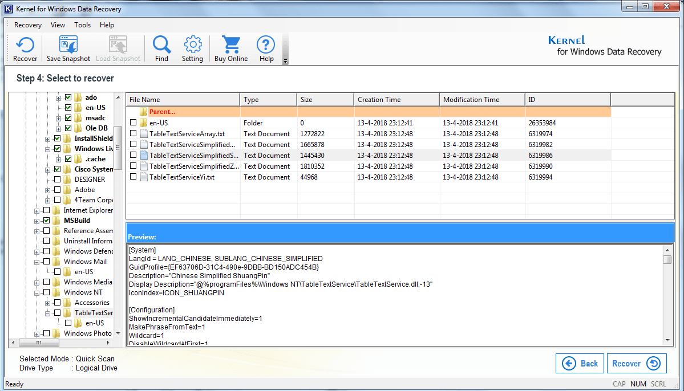Image resolution: width=684 pixels, height=391 pixels.
Task: Sort by the Modification Time header
Action: (482, 99)
